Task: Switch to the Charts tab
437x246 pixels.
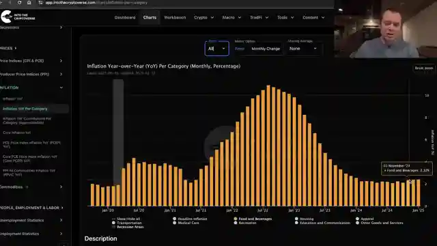Action: (x=150, y=17)
